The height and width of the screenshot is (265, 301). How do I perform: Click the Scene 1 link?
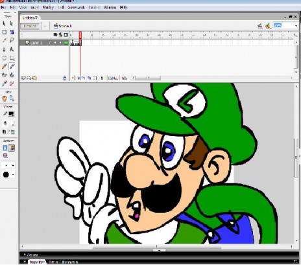pyautogui.click(x=62, y=26)
